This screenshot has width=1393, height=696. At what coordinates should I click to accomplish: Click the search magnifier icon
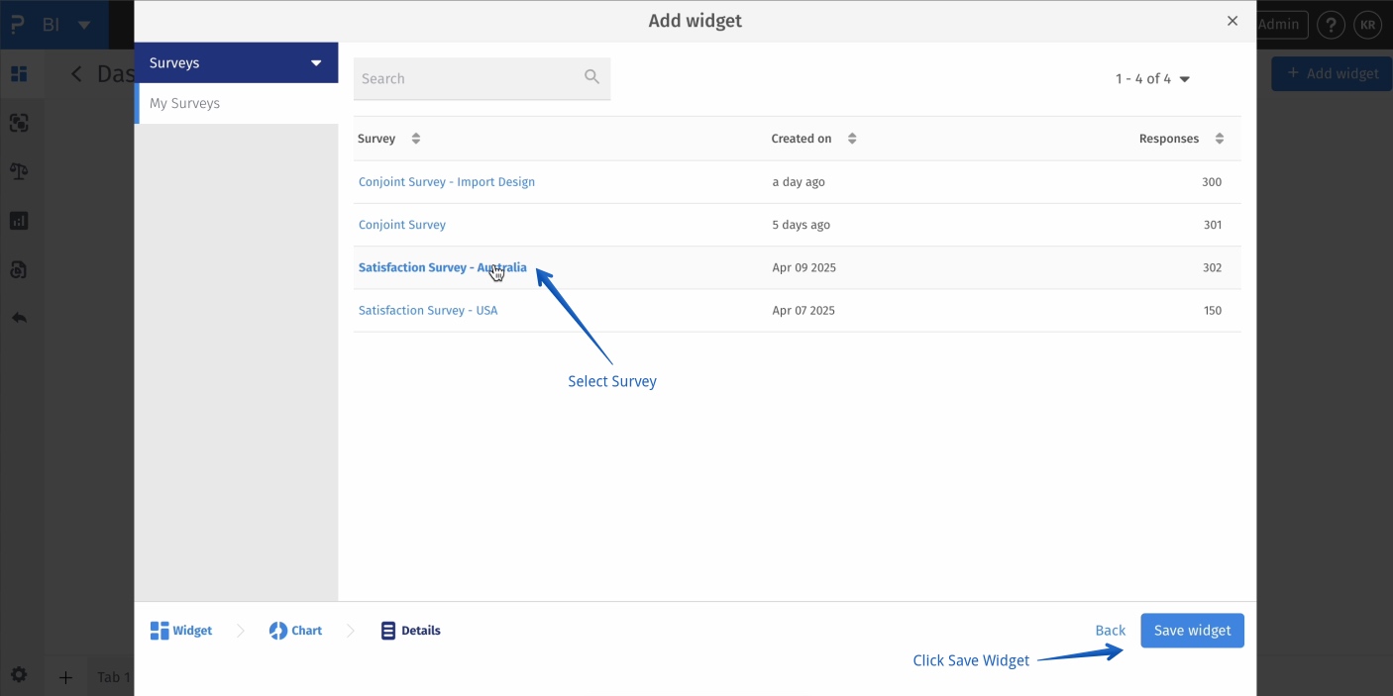591,77
